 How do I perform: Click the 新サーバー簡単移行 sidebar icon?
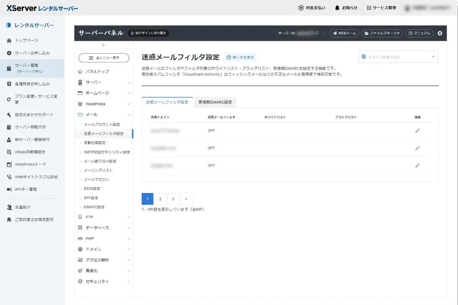tap(9, 140)
